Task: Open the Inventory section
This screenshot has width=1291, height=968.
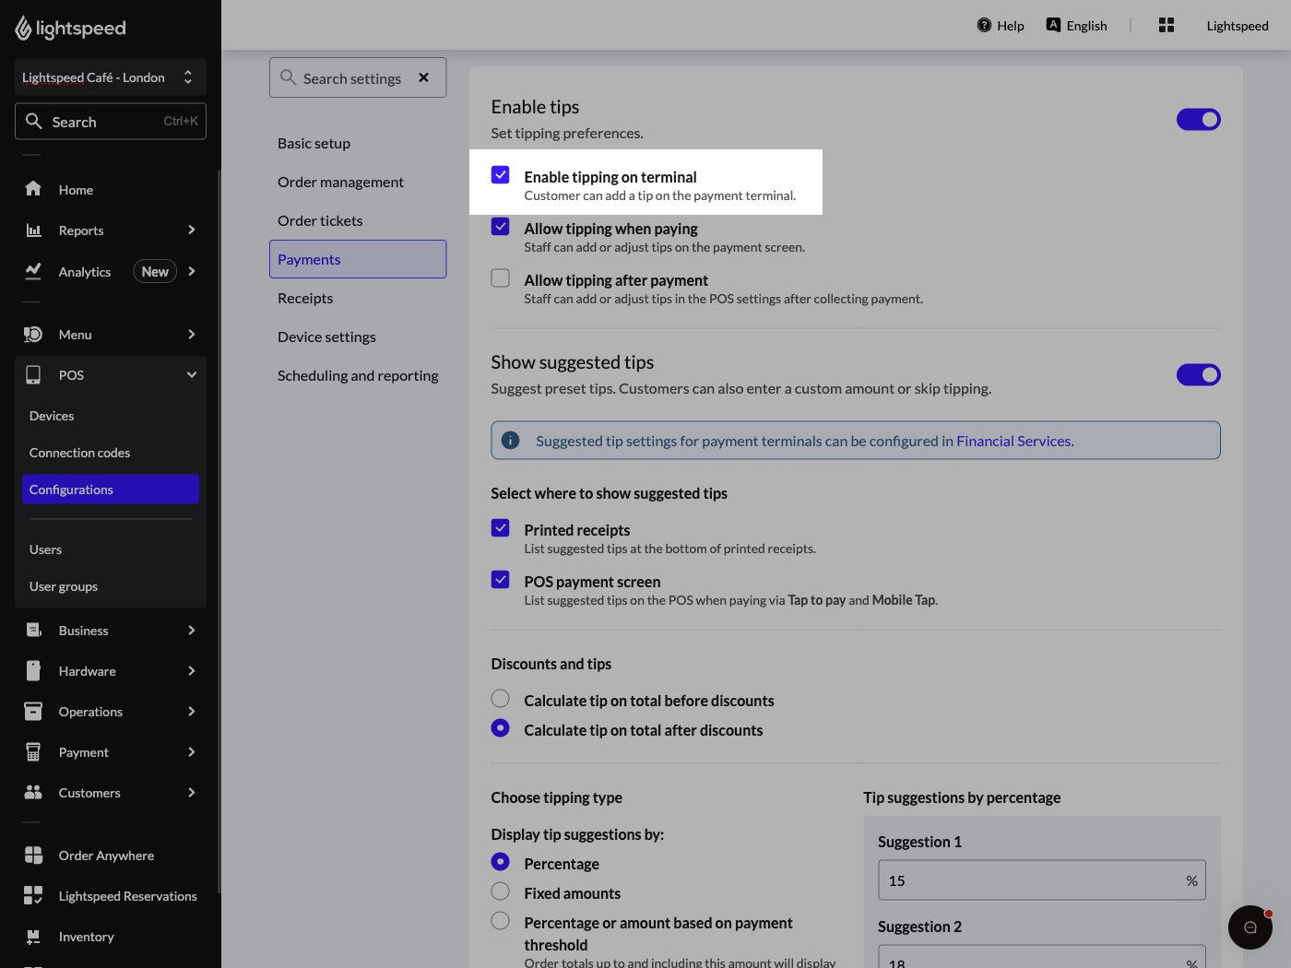Action: [86, 936]
